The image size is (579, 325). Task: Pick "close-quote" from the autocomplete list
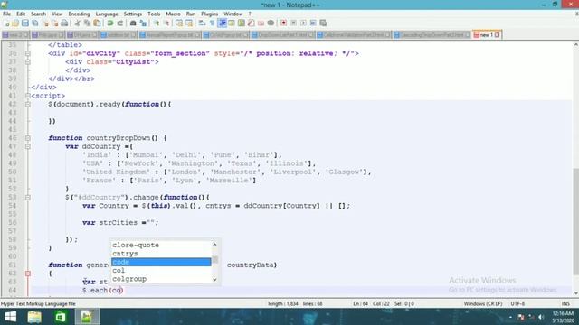(161, 245)
